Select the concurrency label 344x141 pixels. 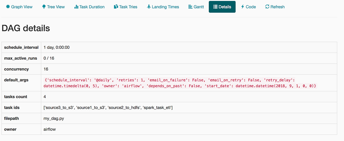17,69
